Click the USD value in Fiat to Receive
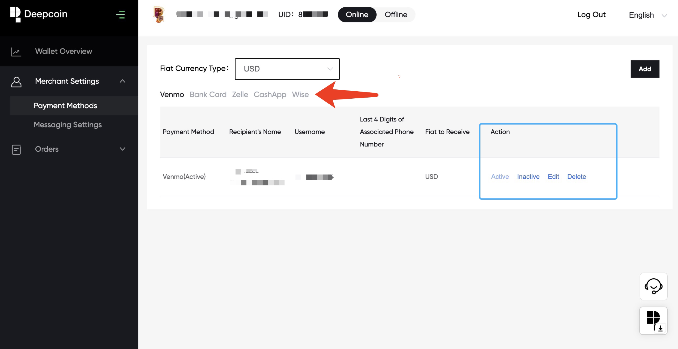This screenshot has width=678, height=349. [x=432, y=177]
